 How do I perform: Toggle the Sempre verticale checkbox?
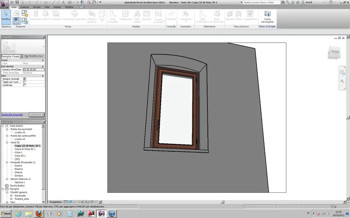coord(25,79)
